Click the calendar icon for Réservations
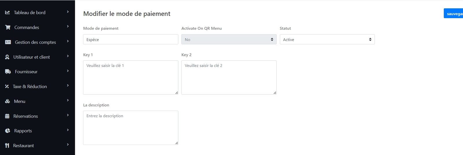Image resolution: width=463 pixels, height=155 pixels. pos(7,116)
